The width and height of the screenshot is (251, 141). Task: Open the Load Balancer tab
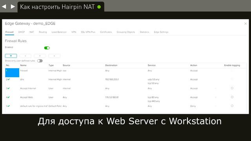click(59, 32)
